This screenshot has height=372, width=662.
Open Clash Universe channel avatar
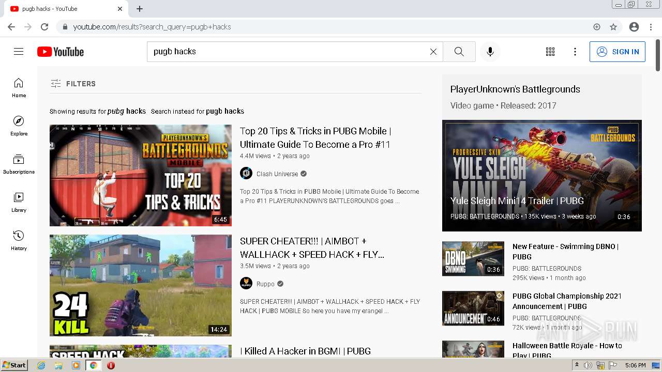pos(246,173)
